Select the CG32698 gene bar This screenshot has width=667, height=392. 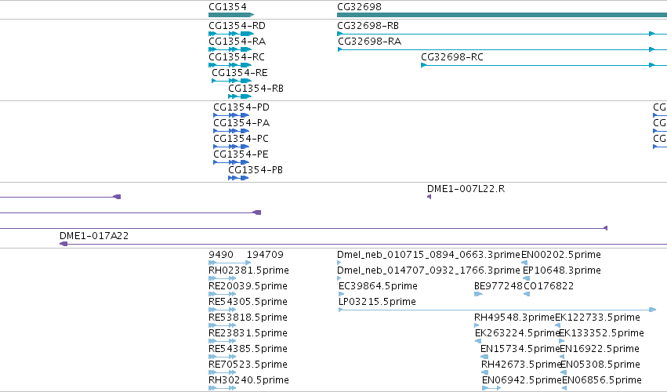[x=502, y=15]
